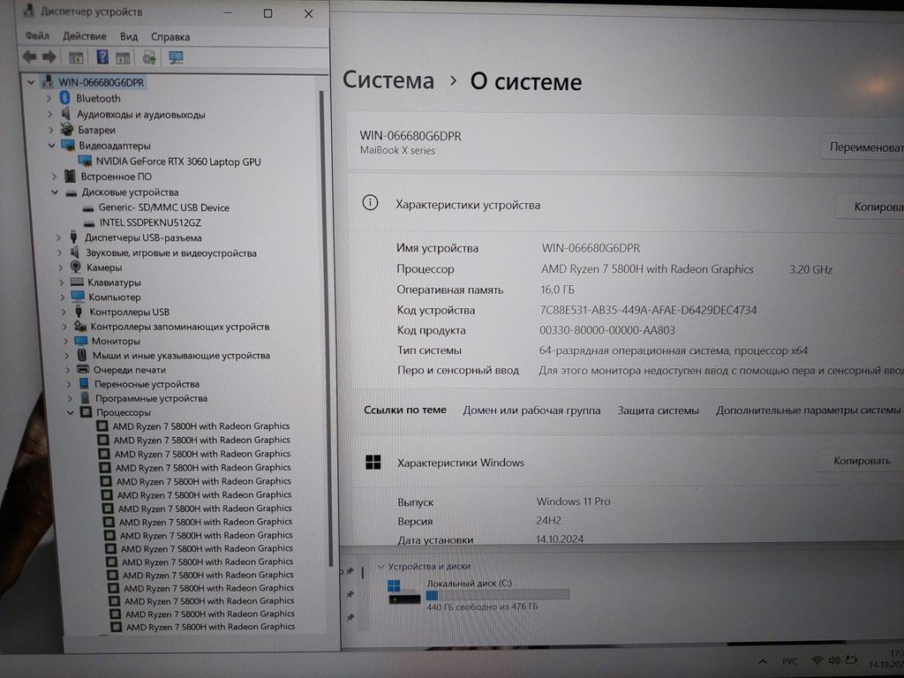Screen dimensions: 904x678
Task: Click the Локальный диск (C:) usage bar
Action: click(x=498, y=594)
